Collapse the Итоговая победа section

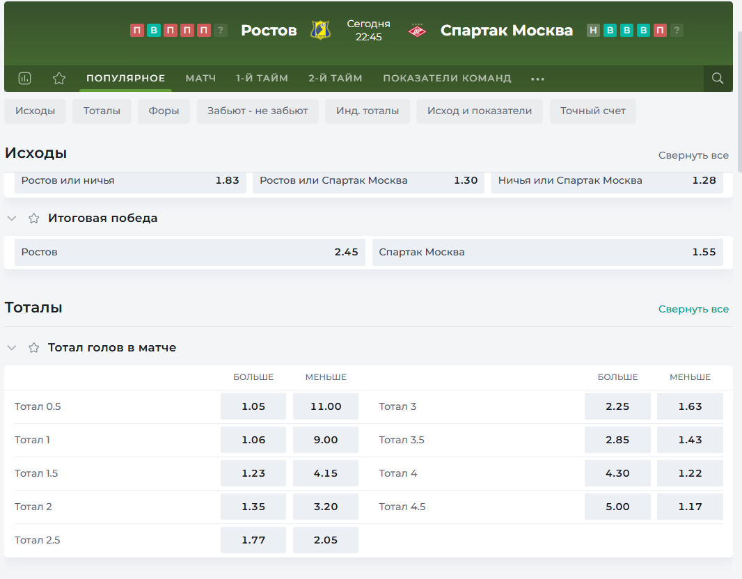click(x=12, y=218)
